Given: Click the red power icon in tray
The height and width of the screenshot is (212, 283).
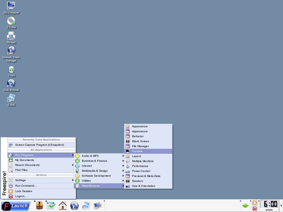Looking at the screenshot, I should click(x=255, y=208).
